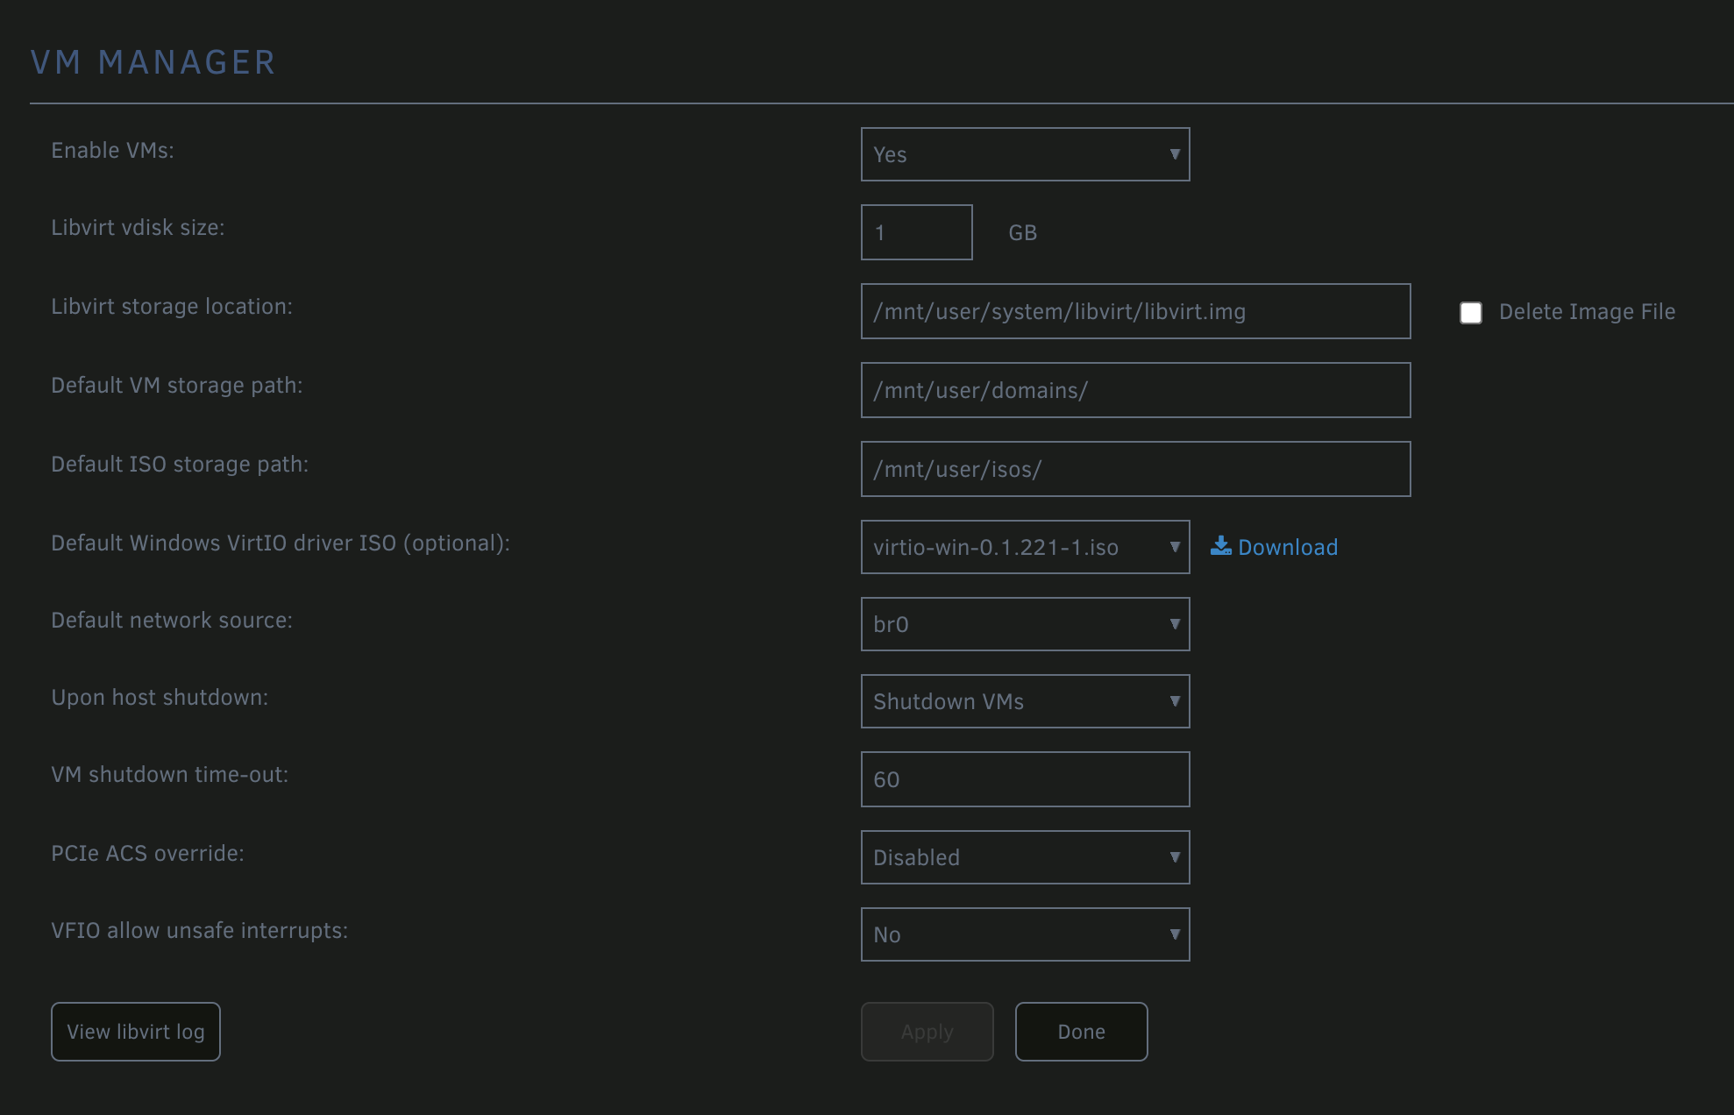Click the Default Windows VirtIO driver ISO label

click(x=281, y=543)
